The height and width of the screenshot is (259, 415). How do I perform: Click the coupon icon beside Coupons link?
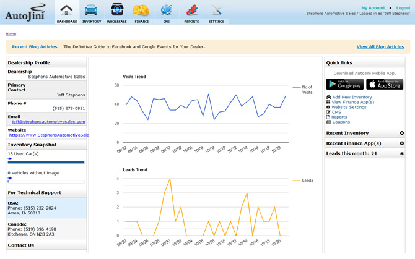click(x=328, y=122)
